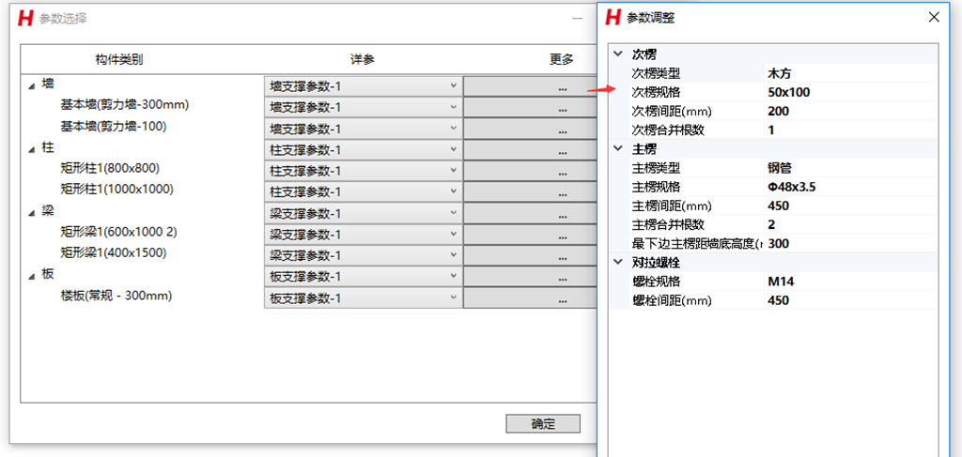This screenshot has width=962, height=457.
Task: Click more button for 矩形柱1(800x800)
Action: pos(530,171)
